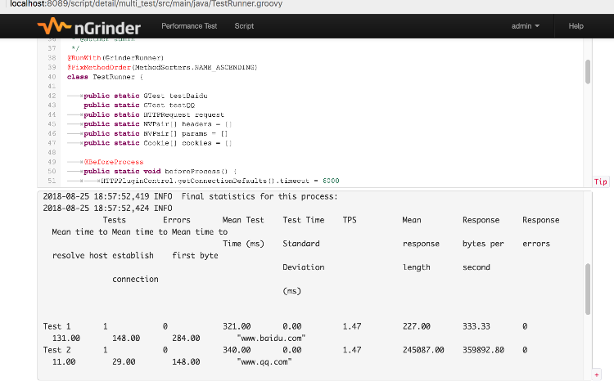The image size is (614, 390).
Task: Show the red Tip button
Action: click(x=600, y=182)
